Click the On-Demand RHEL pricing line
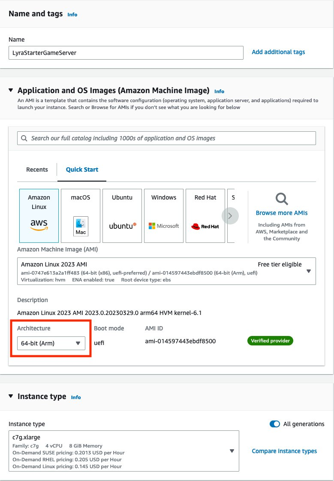Viewport: 334px width, 481px height. click(x=67, y=460)
